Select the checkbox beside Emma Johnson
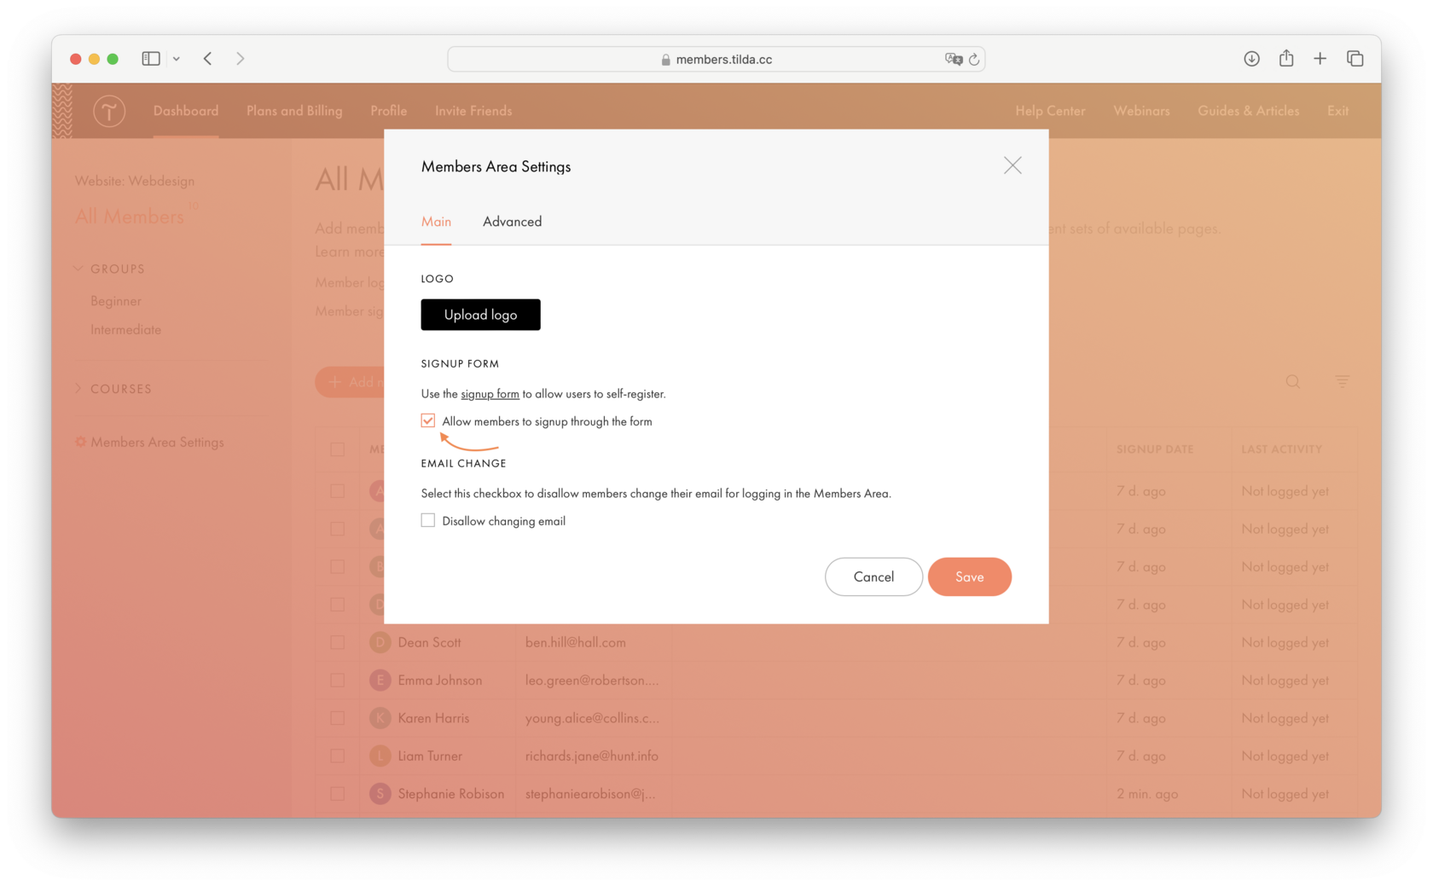The image size is (1433, 886). coord(338,680)
